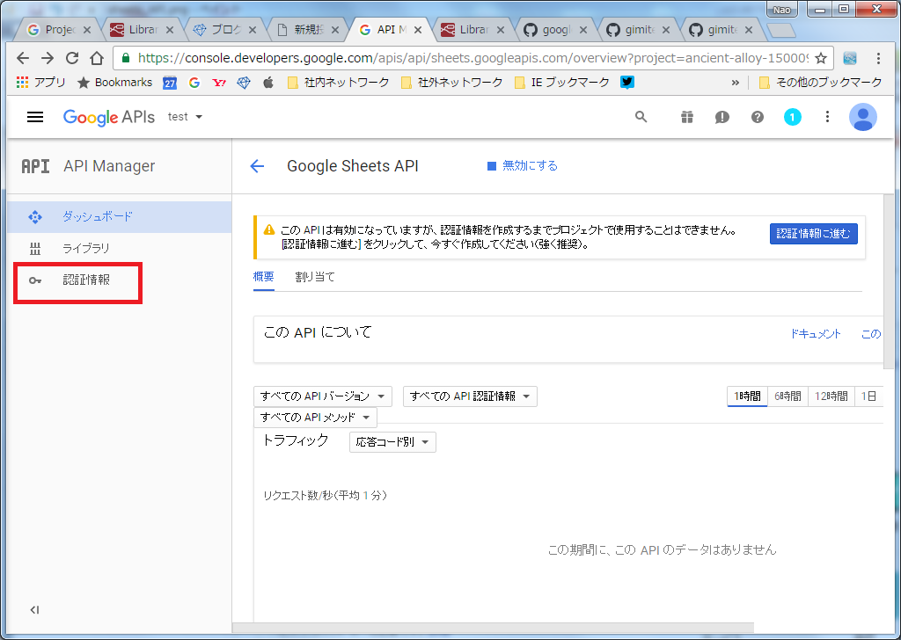Open the アプリ apps shortcut
Viewport: 901px width, 640px height.
[40, 82]
